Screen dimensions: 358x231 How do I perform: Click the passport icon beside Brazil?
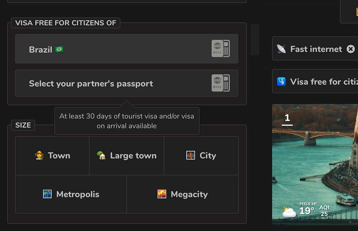click(x=221, y=48)
